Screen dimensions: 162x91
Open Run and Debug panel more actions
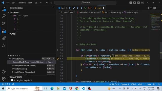(x=53, y=8)
